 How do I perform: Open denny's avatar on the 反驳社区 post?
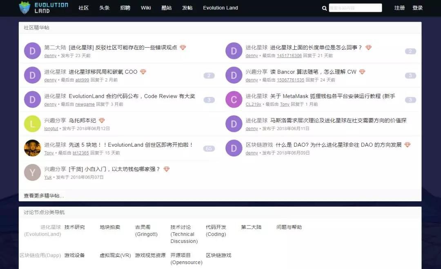tap(32, 51)
